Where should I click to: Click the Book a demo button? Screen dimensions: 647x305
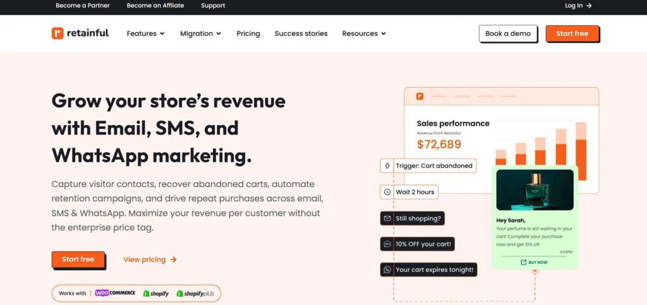pyautogui.click(x=508, y=33)
